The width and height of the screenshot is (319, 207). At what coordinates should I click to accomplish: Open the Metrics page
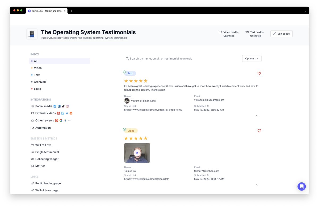click(x=40, y=166)
